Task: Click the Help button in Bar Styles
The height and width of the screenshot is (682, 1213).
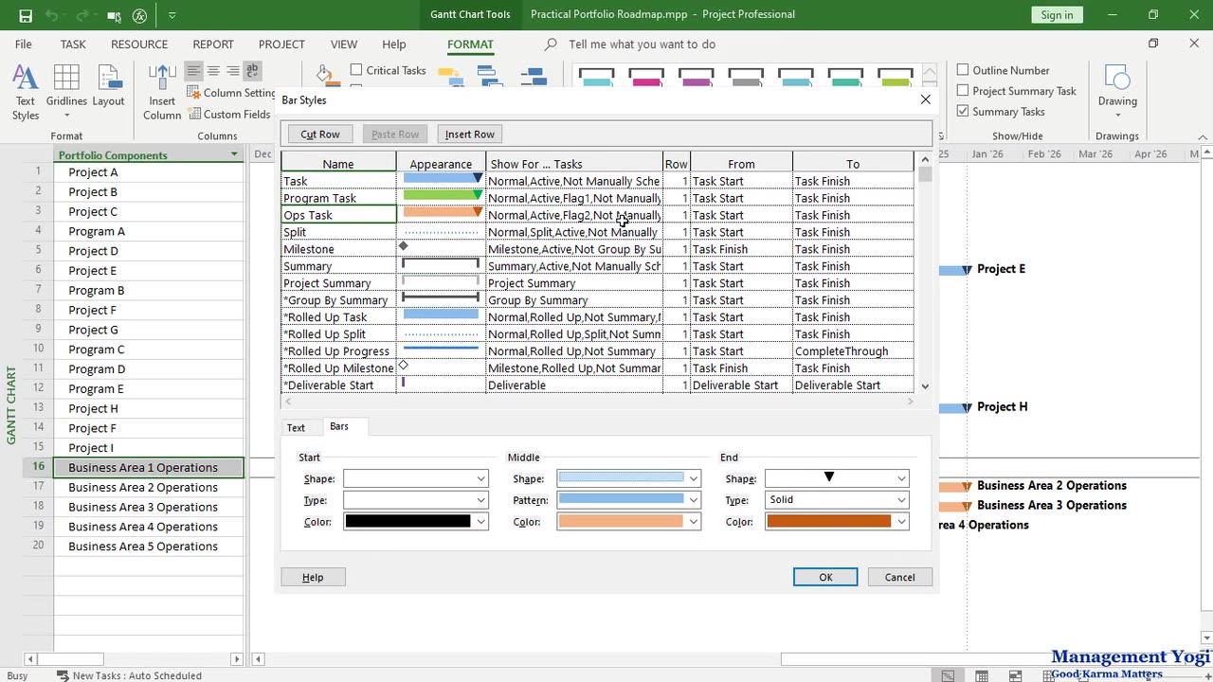Action: click(313, 577)
